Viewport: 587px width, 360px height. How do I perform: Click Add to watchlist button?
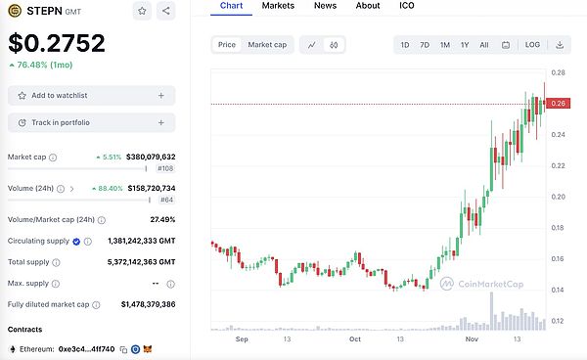[x=91, y=96]
